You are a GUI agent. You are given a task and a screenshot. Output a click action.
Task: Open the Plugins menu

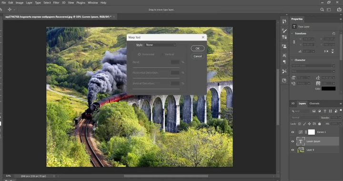click(81, 3)
